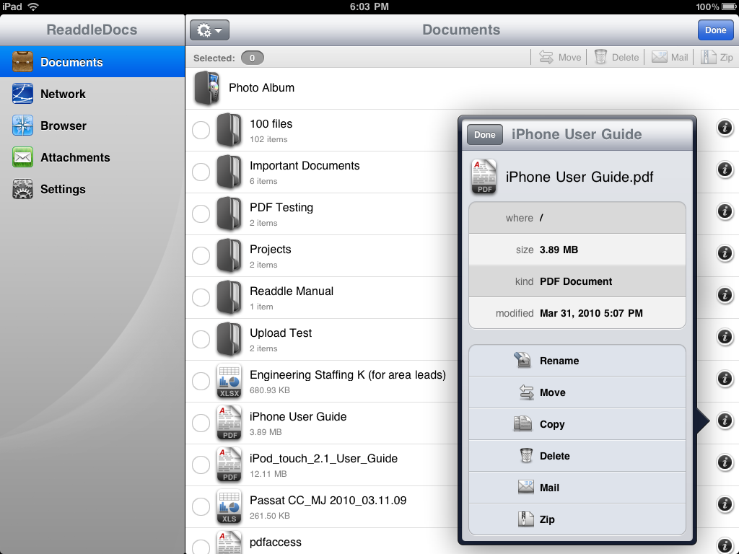This screenshot has height=554, width=739.
Task: Show info for Passat CC_MJ file
Action: click(725, 504)
